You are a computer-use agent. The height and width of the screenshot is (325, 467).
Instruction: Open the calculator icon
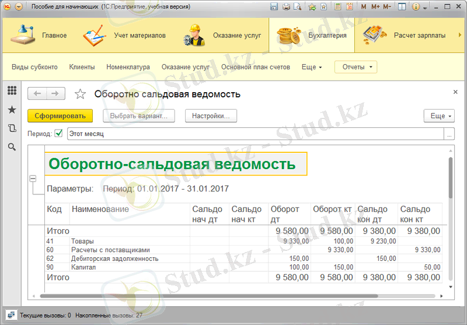[338, 7]
